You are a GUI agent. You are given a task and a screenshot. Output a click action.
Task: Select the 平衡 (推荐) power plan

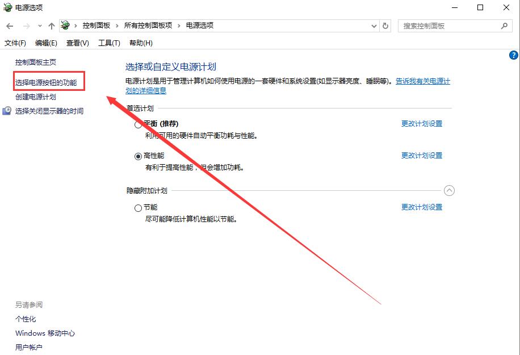pyautogui.click(x=138, y=124)
